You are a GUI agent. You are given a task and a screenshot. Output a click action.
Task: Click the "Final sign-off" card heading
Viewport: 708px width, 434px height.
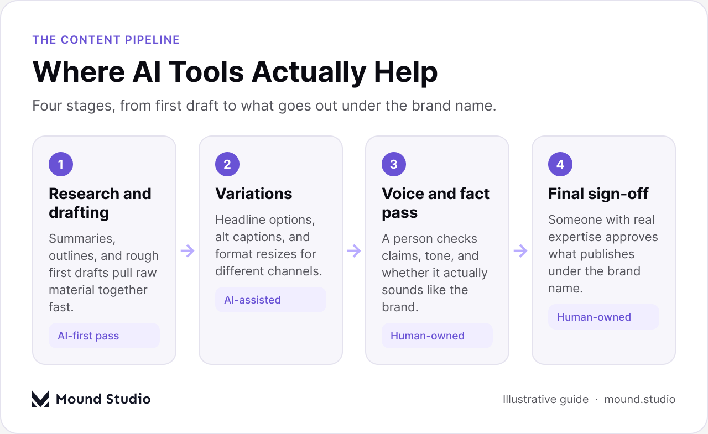pos(598,194)
